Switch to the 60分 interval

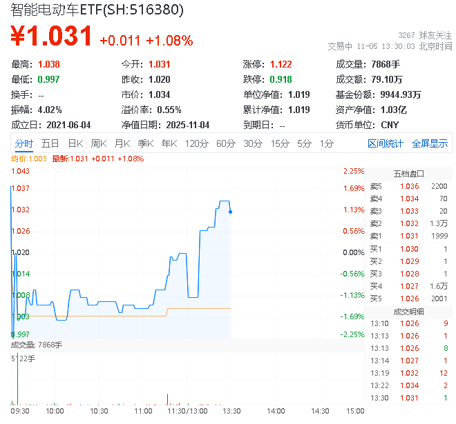(226, 143)
